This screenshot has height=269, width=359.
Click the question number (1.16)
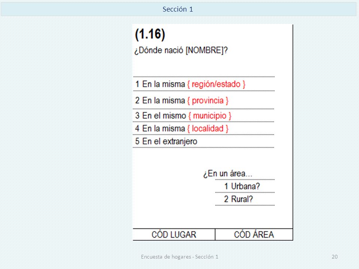coord(150,34)
